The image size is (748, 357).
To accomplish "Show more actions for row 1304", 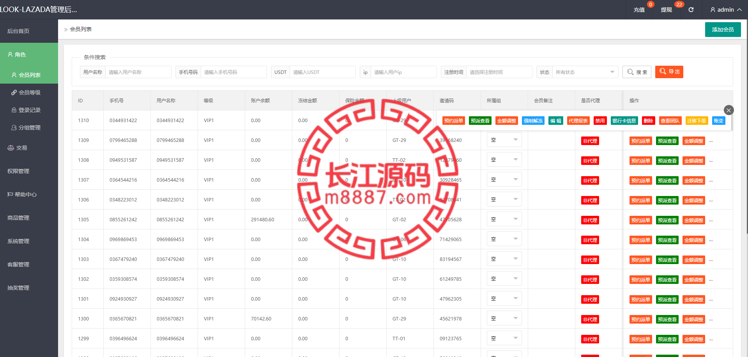I will click(711, 240).
